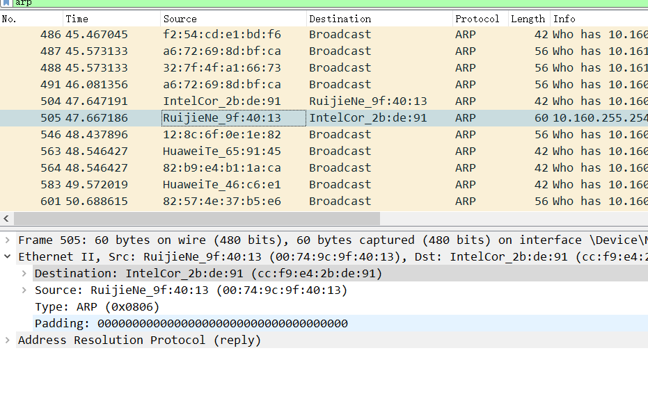Click the time value 47.667186
The image size is (648, 394).
pyautogui.click(x=97, y=118)
